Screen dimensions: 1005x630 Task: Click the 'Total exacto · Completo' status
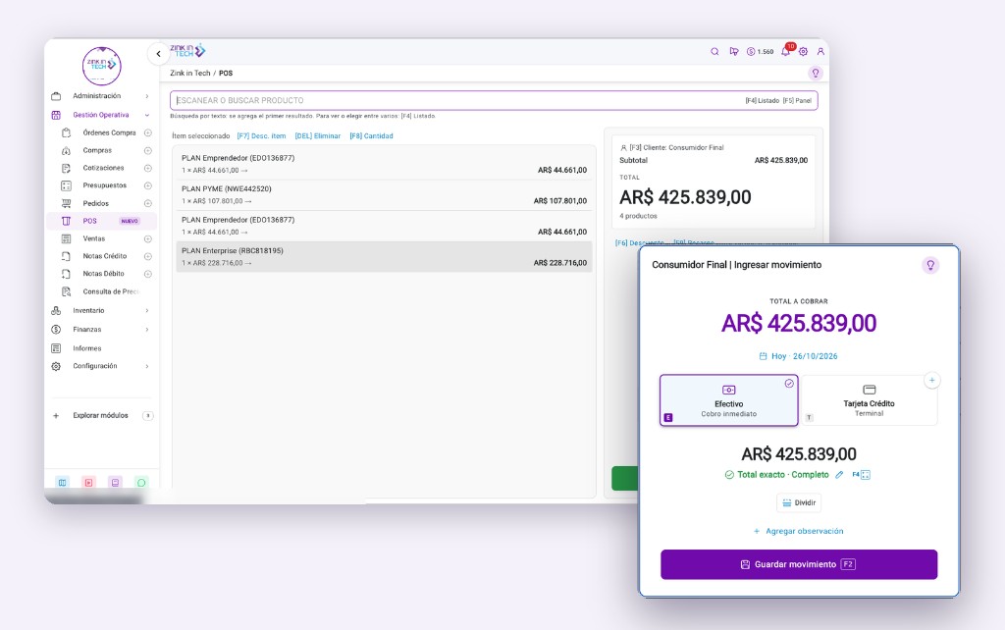(x=777, y=475)
